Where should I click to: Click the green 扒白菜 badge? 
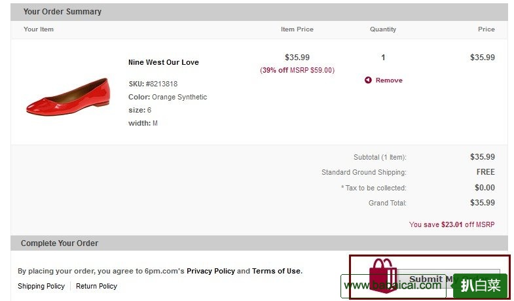[480, 285]
